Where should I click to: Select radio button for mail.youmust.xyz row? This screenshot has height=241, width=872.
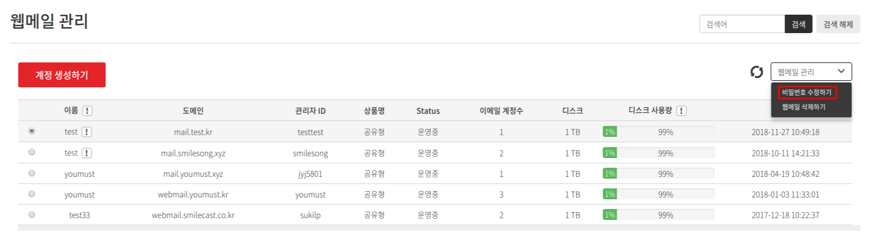coord(32,173)
